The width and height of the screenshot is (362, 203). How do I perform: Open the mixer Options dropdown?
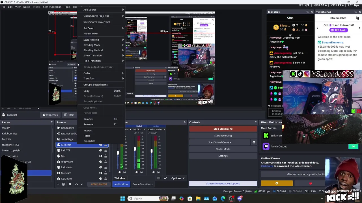[178, 178]
